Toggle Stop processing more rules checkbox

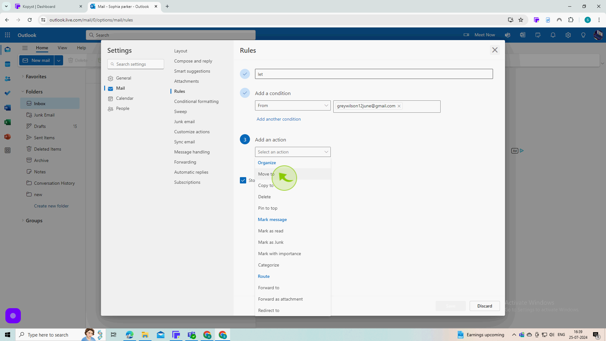click(x=243, y=180)
